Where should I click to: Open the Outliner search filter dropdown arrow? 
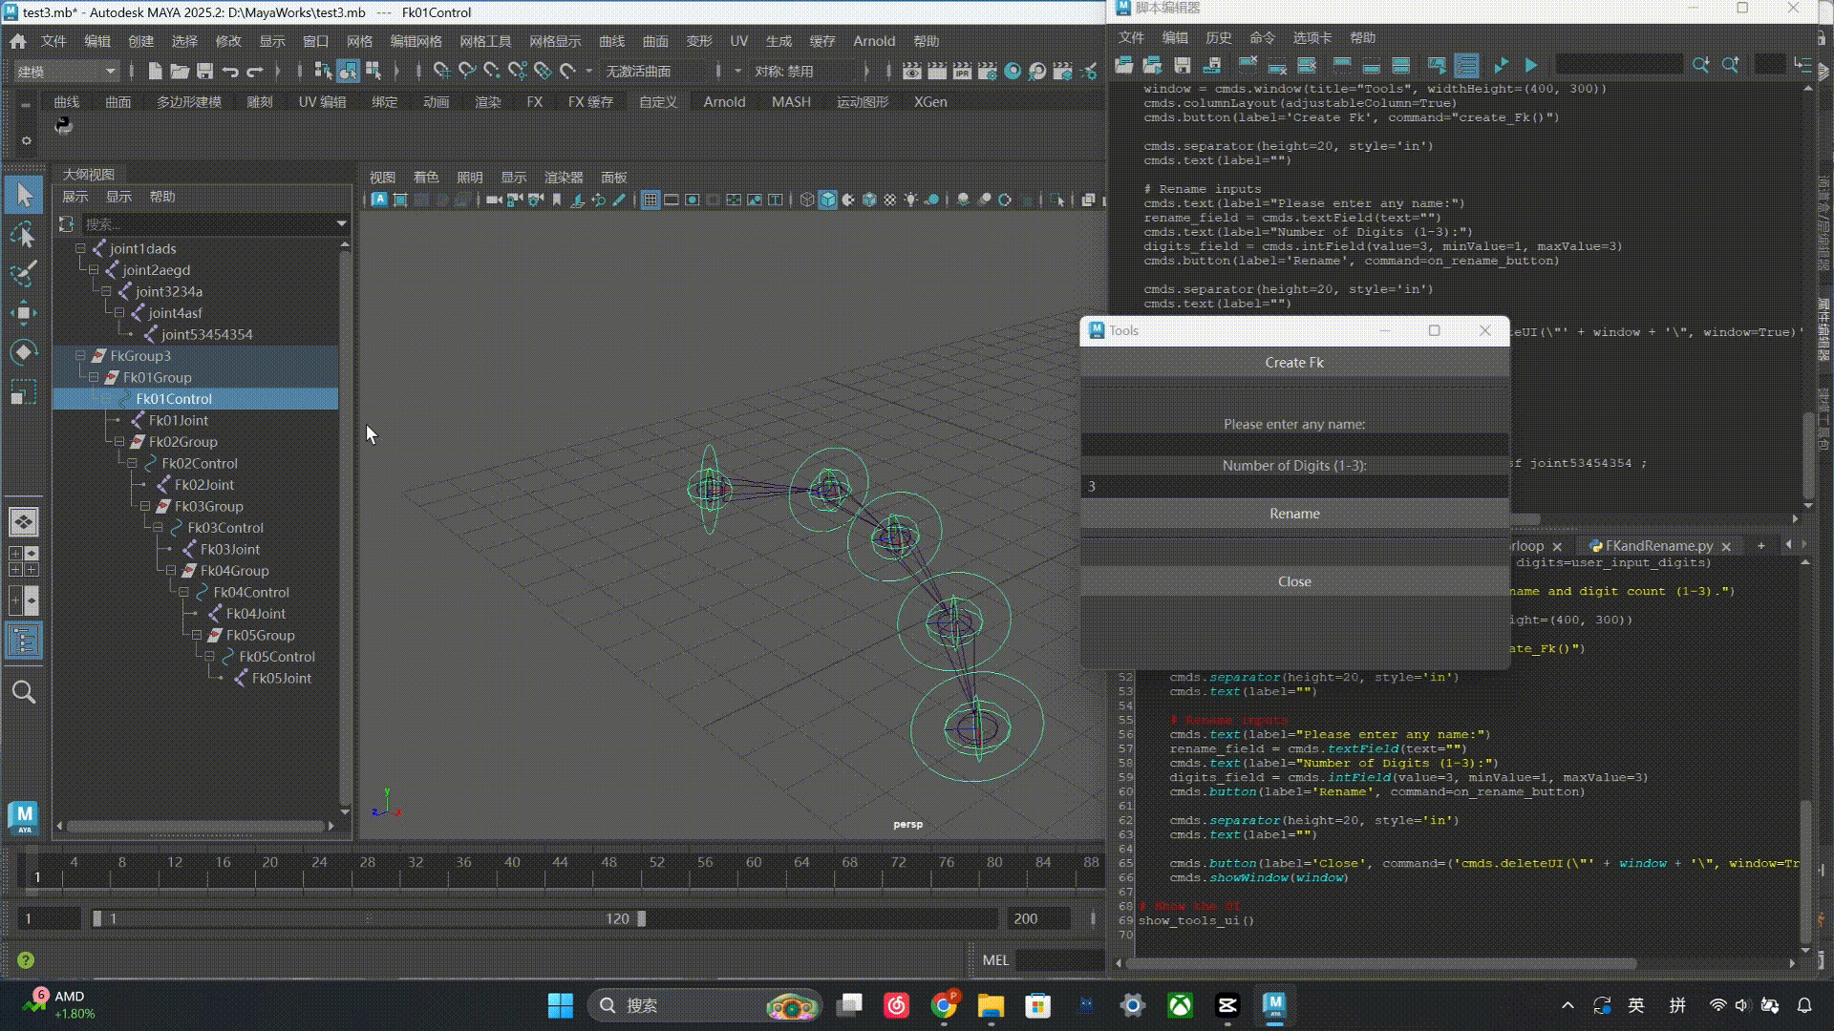point(341,223)
